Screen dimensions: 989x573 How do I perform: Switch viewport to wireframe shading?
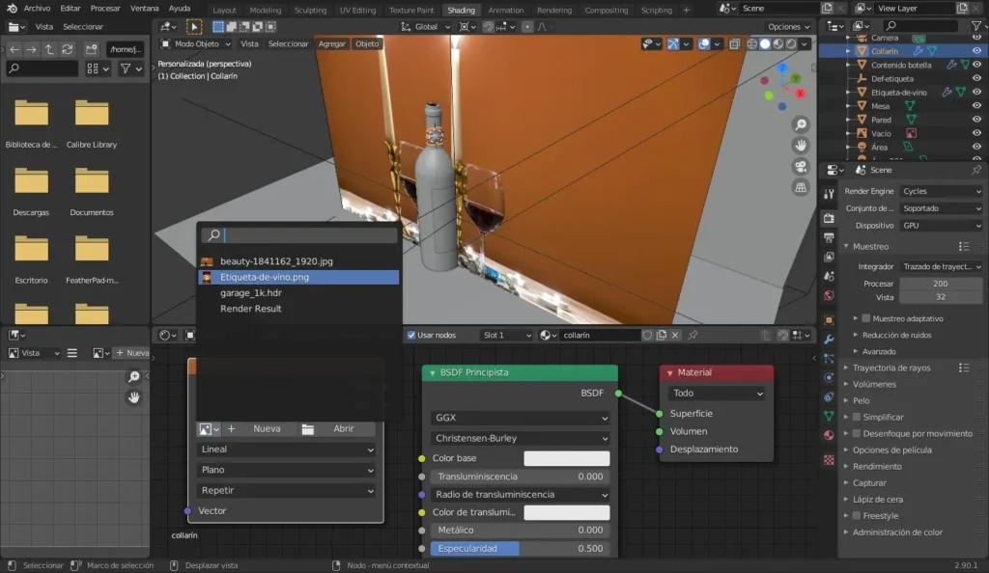[751, 44]
